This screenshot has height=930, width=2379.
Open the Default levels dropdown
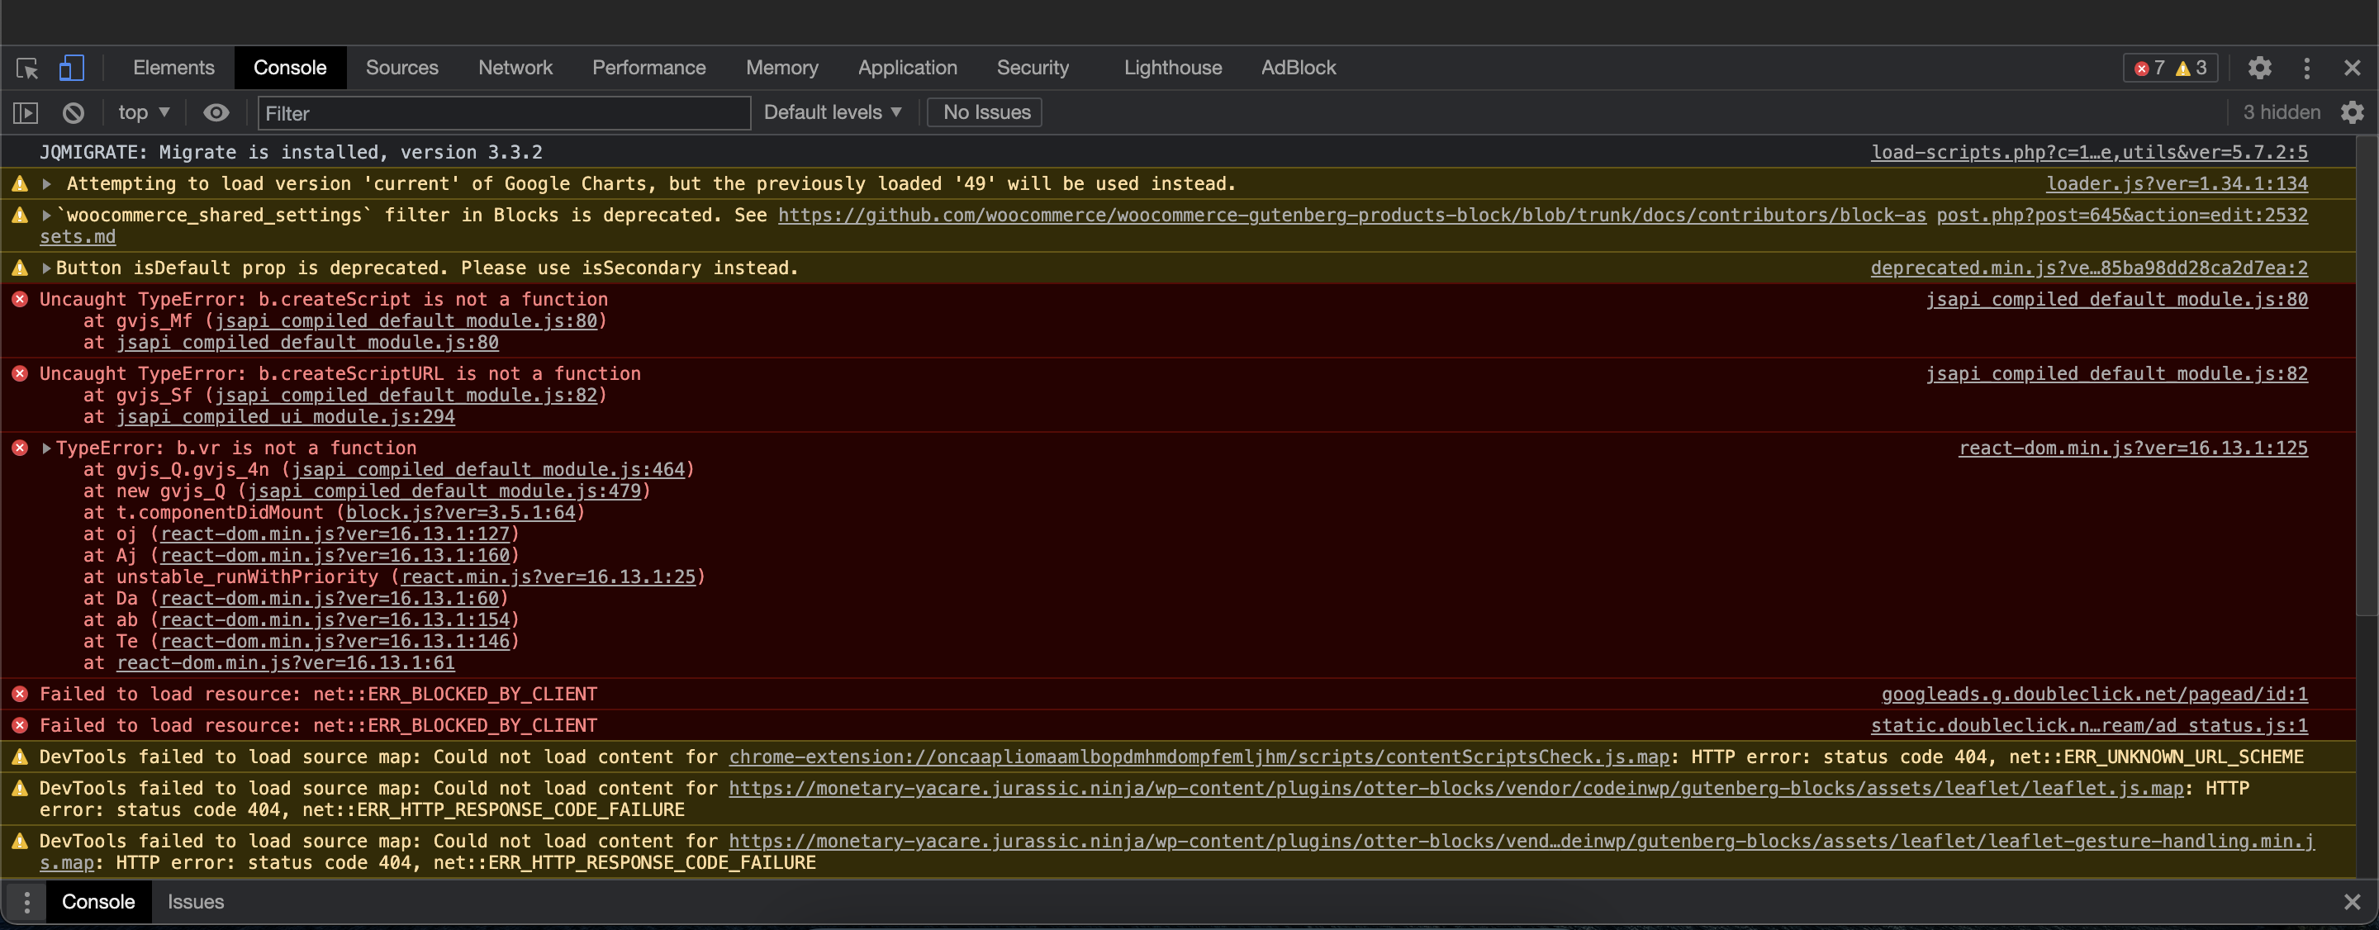[x=830, y=112]
